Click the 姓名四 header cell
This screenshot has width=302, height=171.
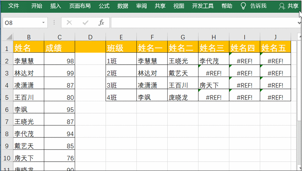[244, 47]
